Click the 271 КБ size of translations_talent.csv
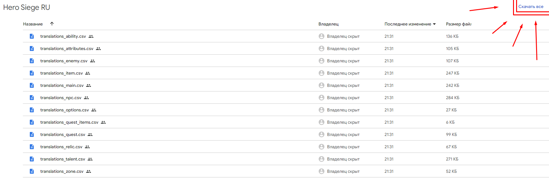549x178 pixels. 452,159
